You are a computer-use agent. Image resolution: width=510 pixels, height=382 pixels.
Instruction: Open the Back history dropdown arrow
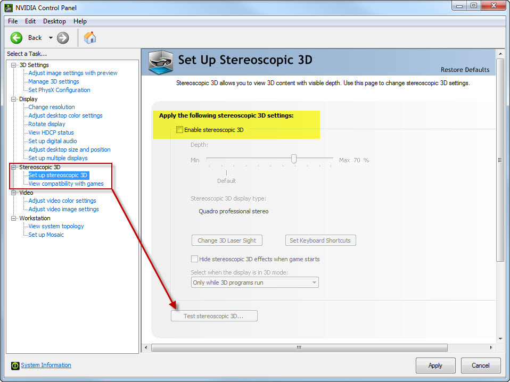pos(51,38)
